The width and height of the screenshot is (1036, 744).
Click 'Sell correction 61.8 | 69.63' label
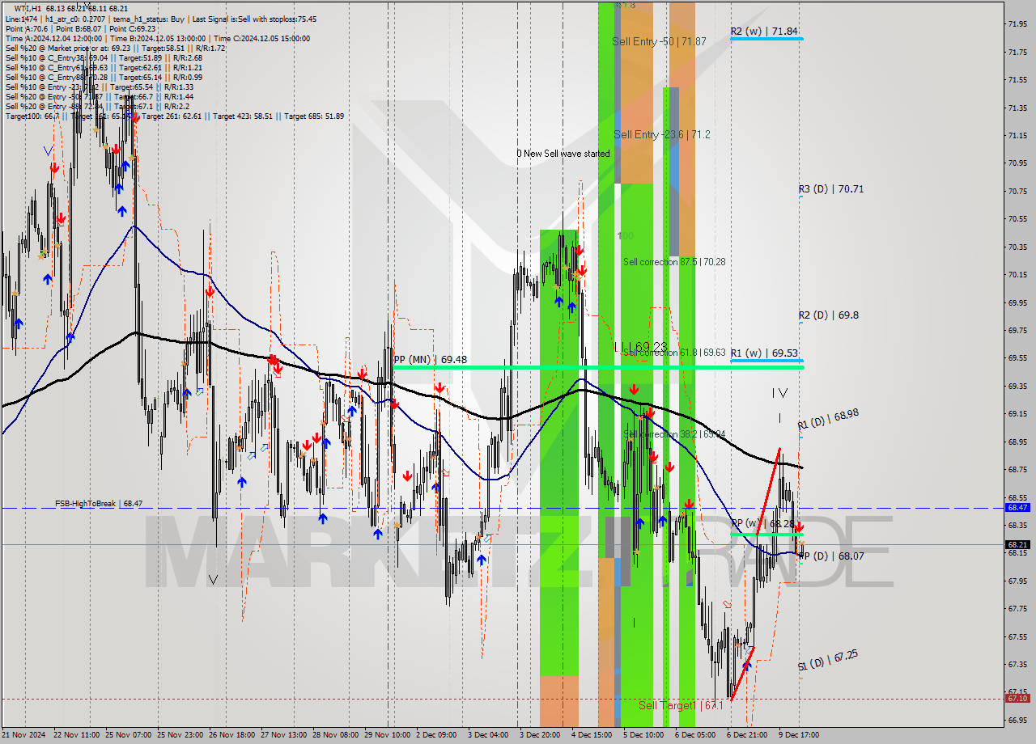pyautogui.click(x=674, y=353)
